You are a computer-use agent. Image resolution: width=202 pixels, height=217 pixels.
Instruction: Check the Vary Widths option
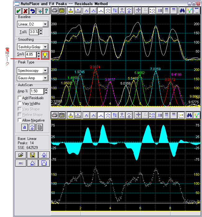pos(20,104)
